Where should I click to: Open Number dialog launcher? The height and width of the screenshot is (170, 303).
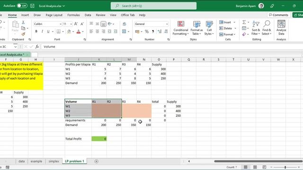point(169,39)
